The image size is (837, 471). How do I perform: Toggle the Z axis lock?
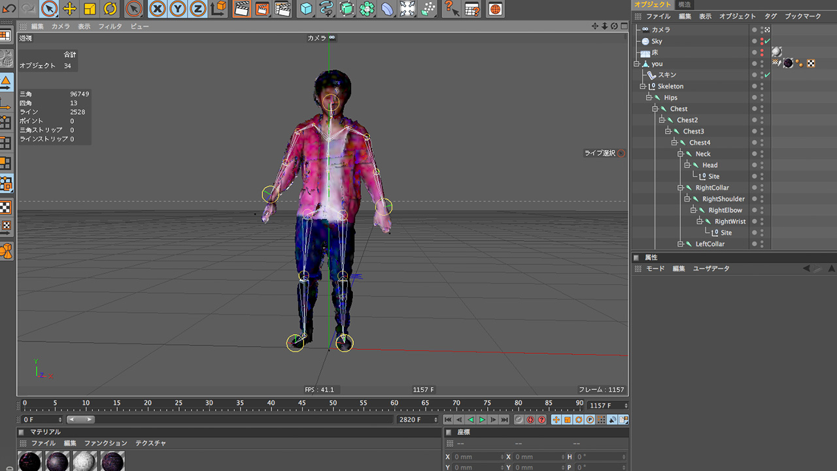tap(198, 9)
